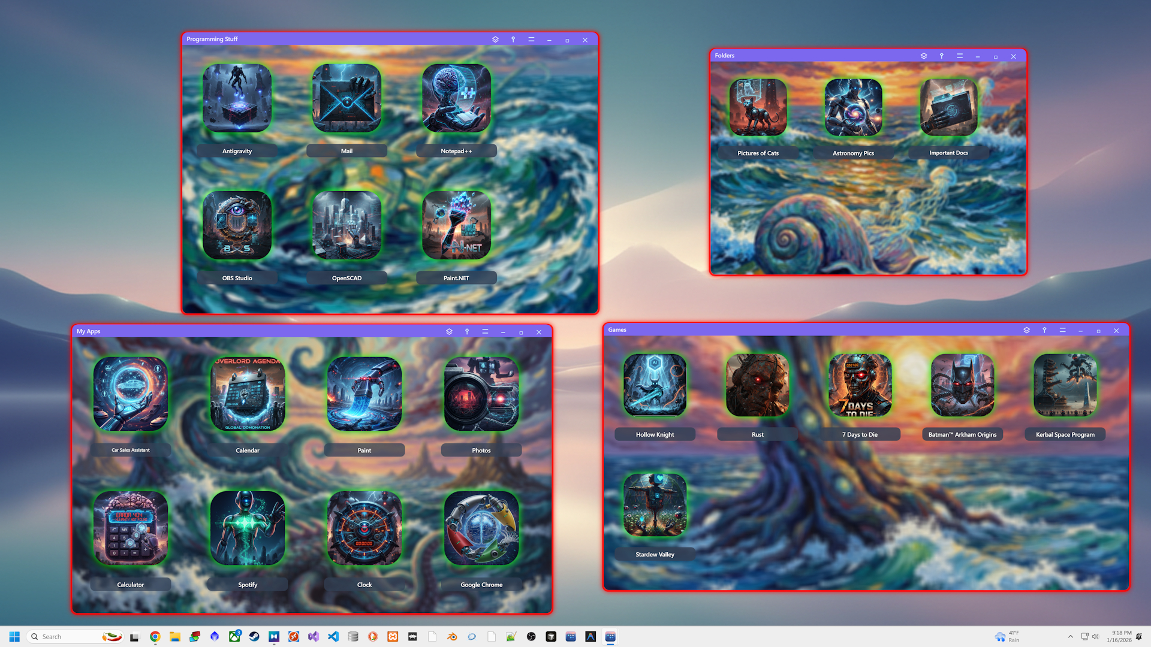Open the Car Sales Assistant icon
Image resolution: width=1151 pixels, height=647 pixels.
131,394
